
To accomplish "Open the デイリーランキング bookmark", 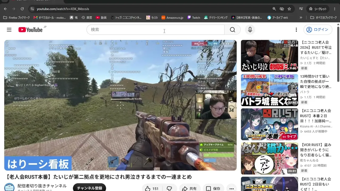I will pos(216,18).
